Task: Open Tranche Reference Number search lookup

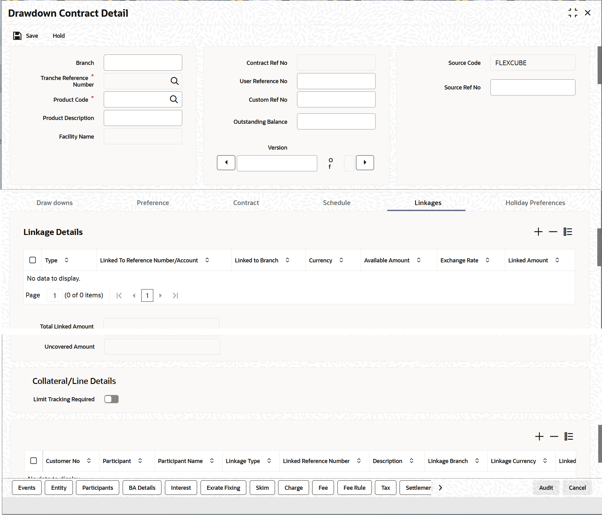Action: pos(174,81)
